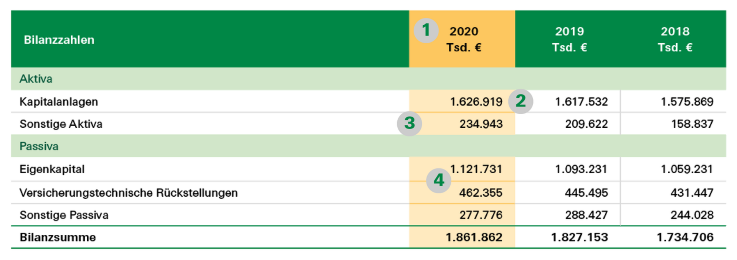Select the Kapitalanlagen row label

tap(59, 102)
